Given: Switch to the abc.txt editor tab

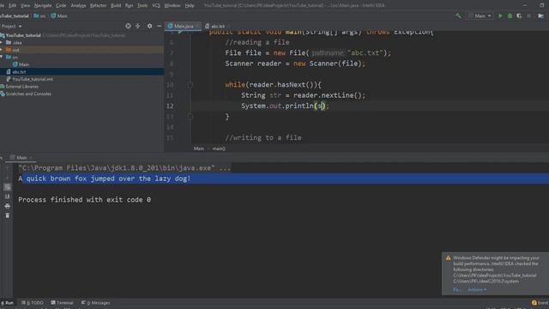Looking at the screenshot, I should pyautogui.click(x=217, y=27).
